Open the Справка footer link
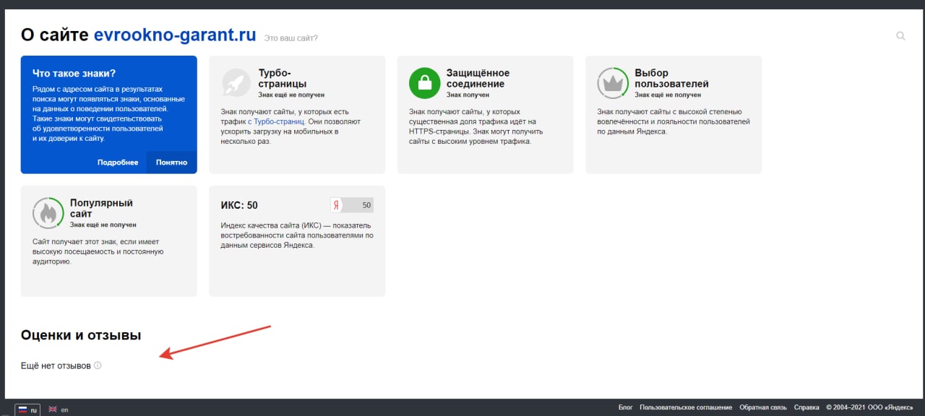925x416 pixels. click(x=806, y=408)
